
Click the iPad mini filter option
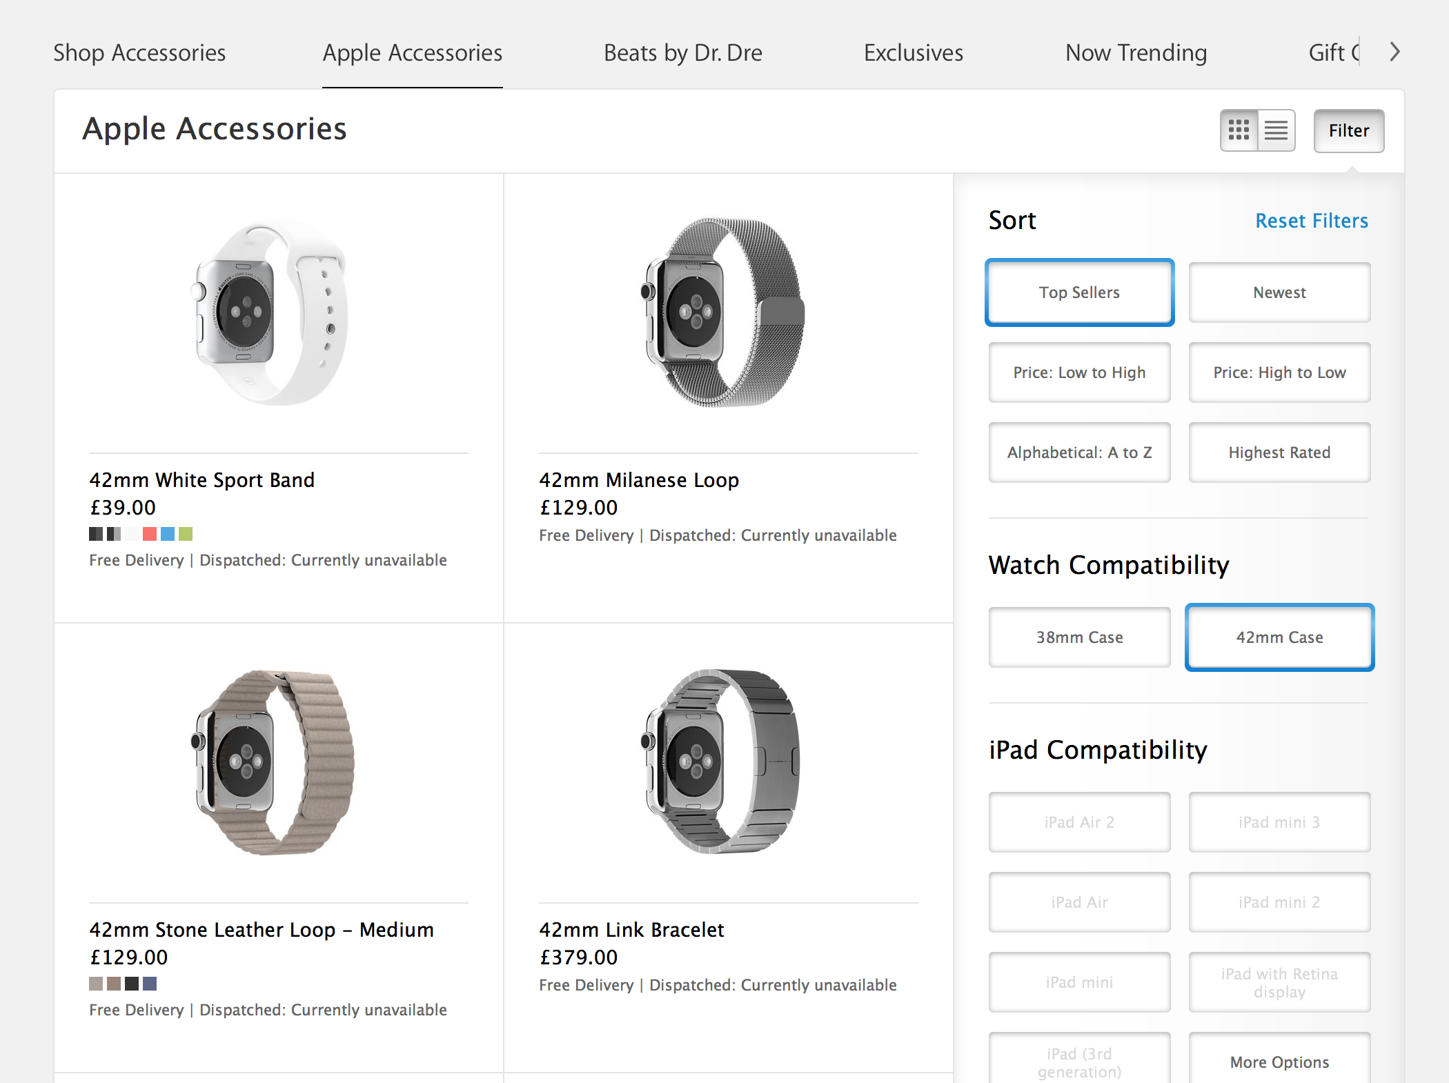click(x=1079, y=982)
